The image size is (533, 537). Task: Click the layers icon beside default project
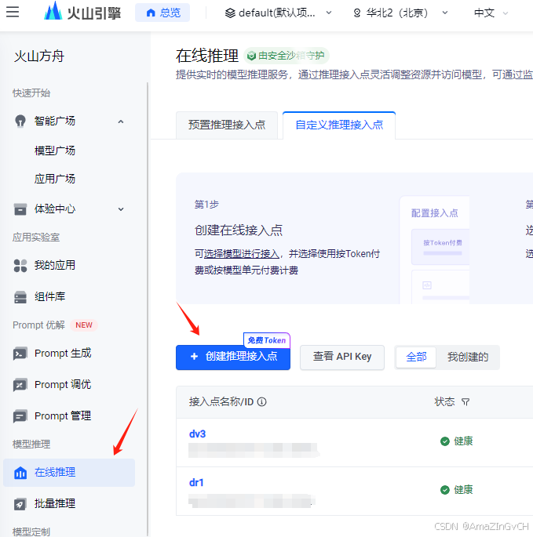tap(230, 13)
